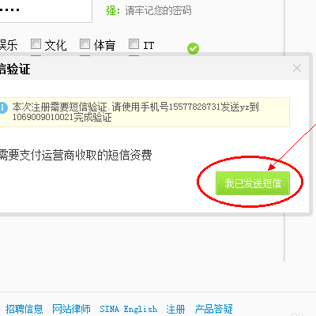
Task: Click the 体育 label text
Action: 104,45
